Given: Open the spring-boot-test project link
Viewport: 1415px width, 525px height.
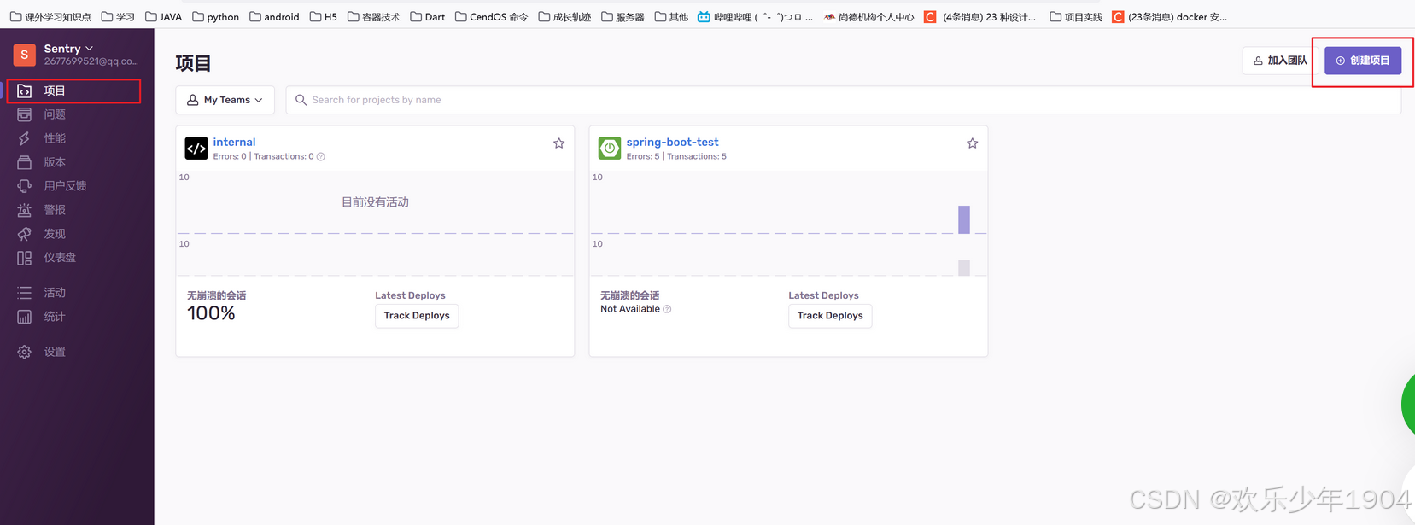Looking at the screenshot, I should pos(672,143).
